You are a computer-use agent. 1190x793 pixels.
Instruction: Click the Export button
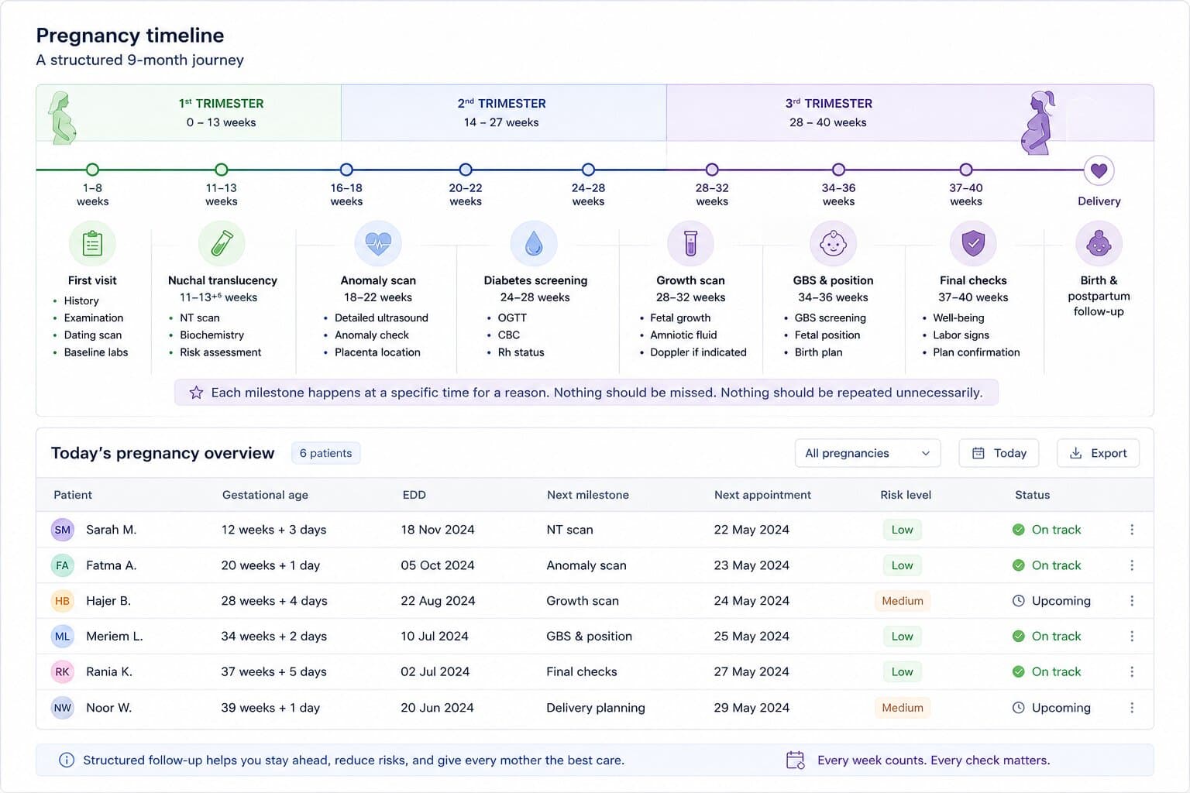[1098, 453]
